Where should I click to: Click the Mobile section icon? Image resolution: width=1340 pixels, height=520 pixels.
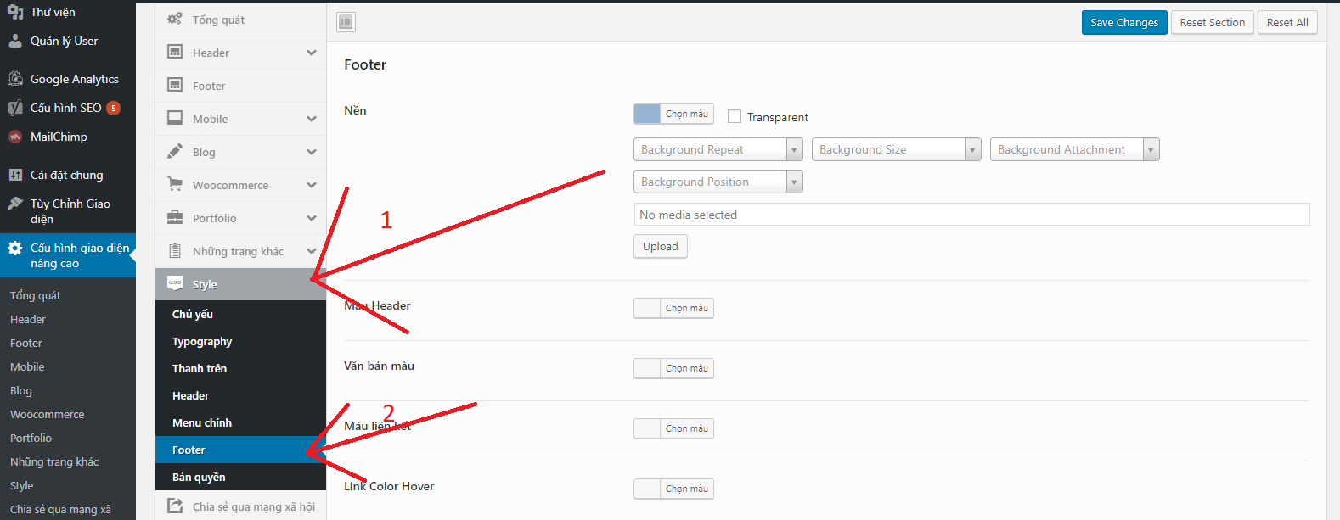pos(175,119)
